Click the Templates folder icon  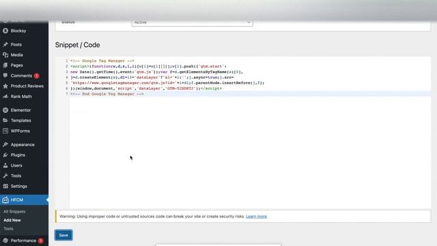click(5, 120)
